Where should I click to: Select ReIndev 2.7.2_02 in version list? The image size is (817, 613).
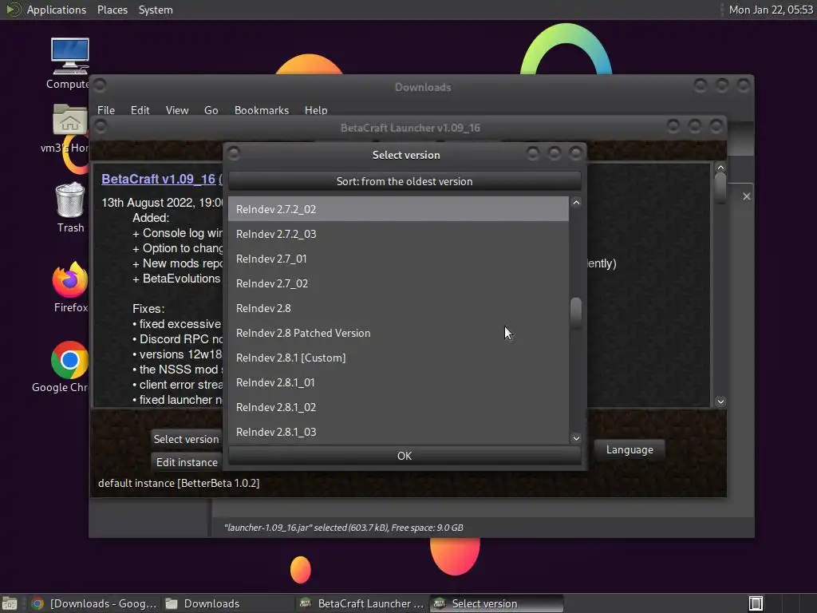click(x=398, y=209)
